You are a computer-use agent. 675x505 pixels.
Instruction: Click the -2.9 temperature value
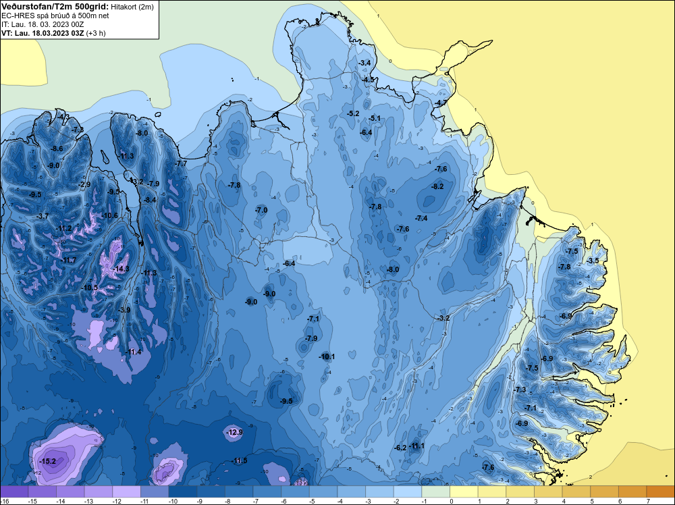(x=84, y=184)
